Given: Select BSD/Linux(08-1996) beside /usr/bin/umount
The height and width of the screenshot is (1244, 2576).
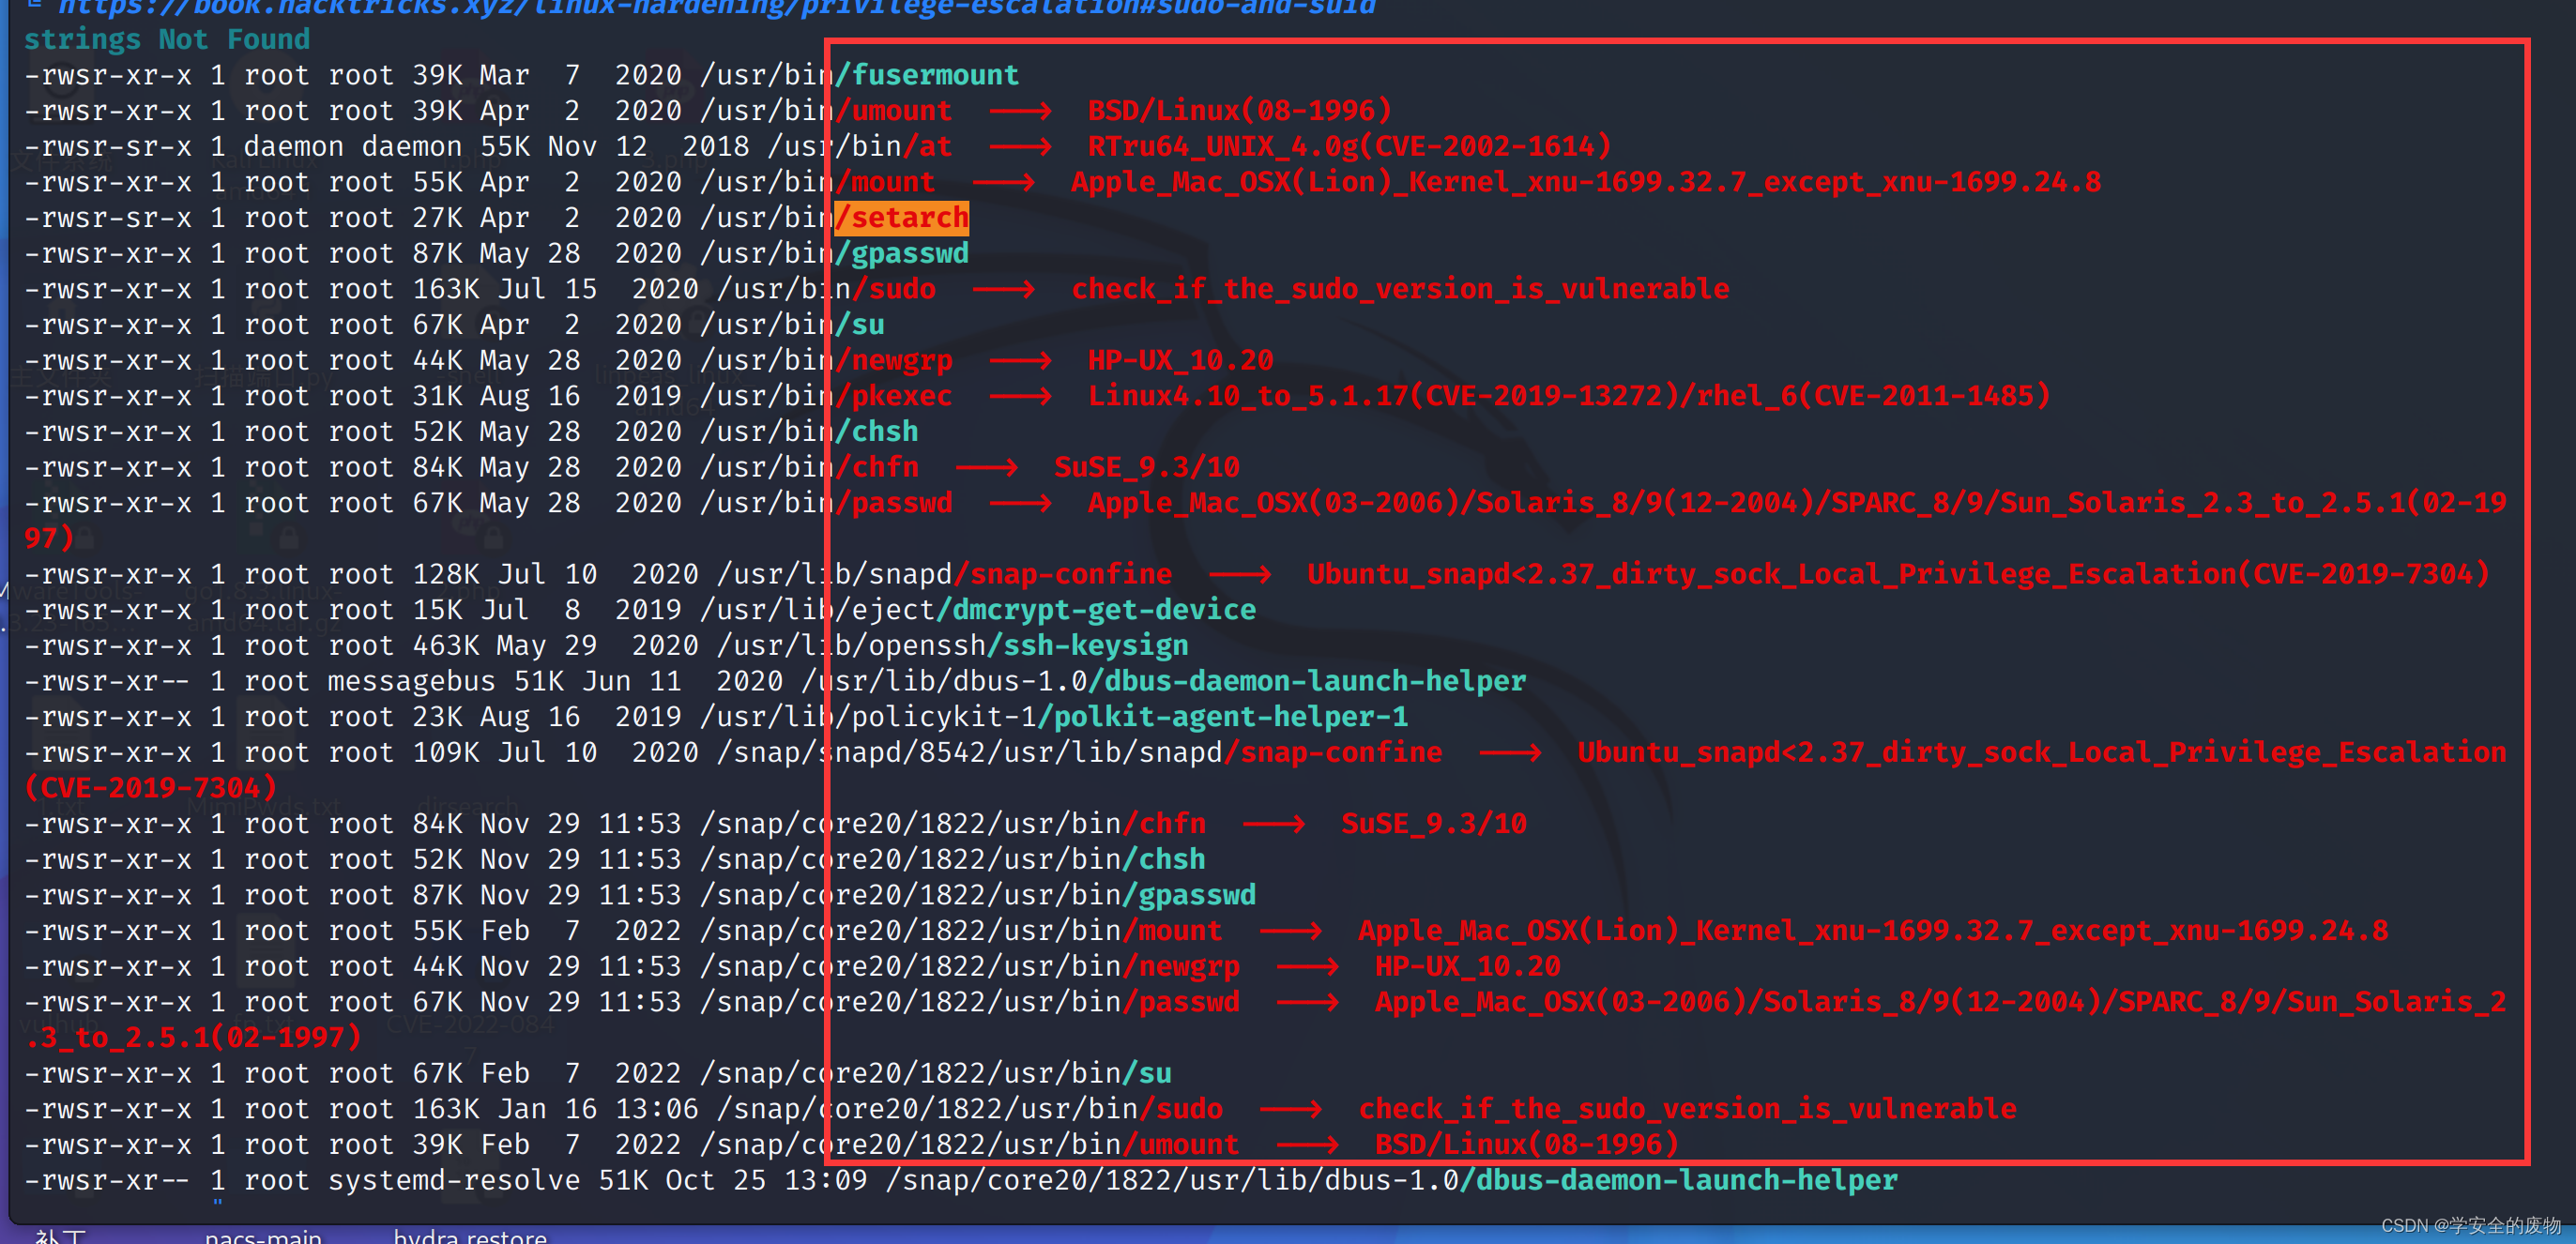Looking at the screenshot, I should [x=1239, y=111].
